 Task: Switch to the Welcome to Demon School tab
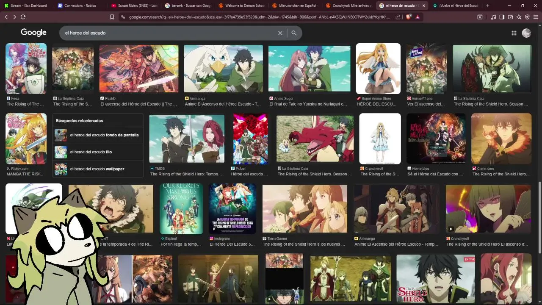[x=241, y=6]
